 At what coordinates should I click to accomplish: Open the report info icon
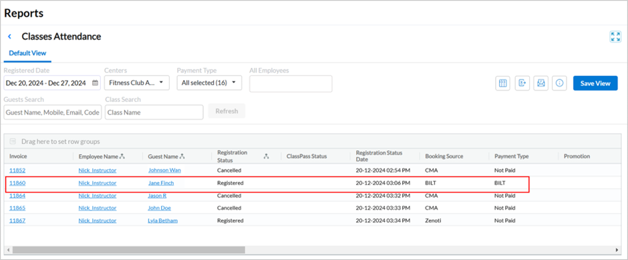point(559,83)
